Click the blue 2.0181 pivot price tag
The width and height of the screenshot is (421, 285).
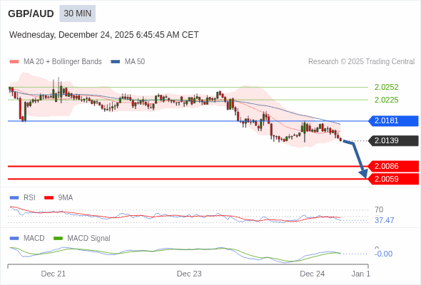(393, 121)
